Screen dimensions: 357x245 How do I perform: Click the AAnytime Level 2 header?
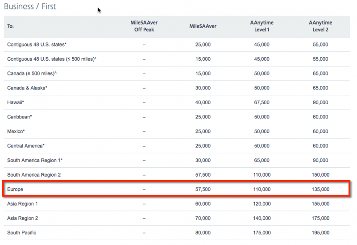(x=320, y=26)
